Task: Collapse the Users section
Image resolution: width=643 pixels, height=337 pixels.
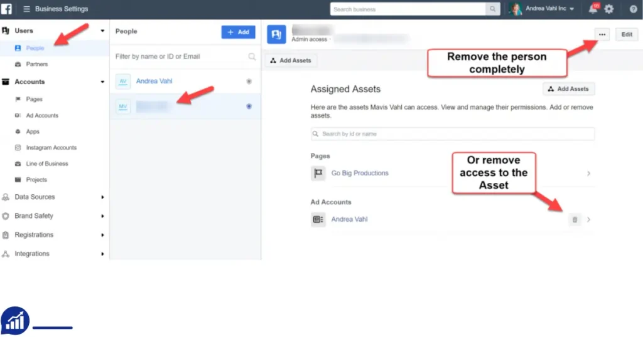Action: tap(102, 31)
